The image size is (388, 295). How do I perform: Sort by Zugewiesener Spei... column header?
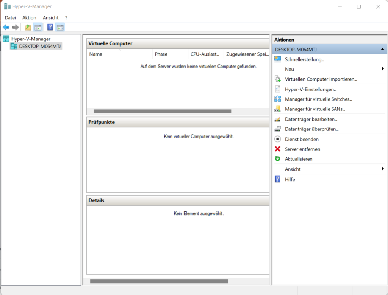(246, 54)
